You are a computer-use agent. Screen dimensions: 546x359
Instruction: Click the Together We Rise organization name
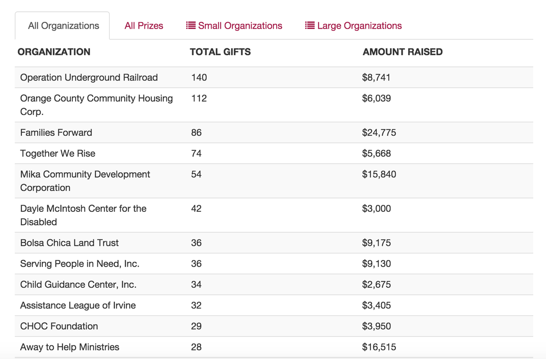(58, 154)
